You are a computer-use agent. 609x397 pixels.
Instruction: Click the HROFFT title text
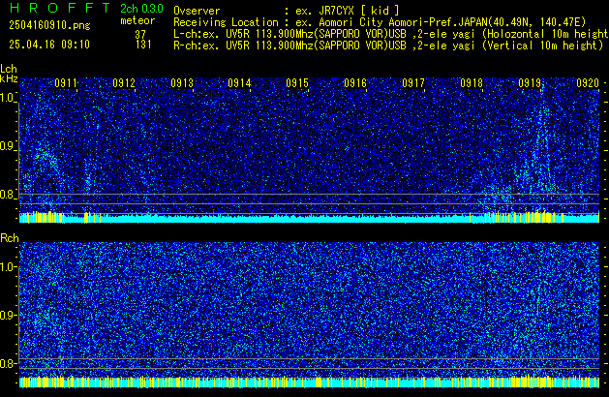pos(60,8)
